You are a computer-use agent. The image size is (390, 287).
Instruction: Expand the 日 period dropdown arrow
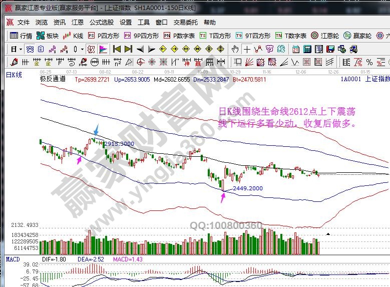(21, 49)
